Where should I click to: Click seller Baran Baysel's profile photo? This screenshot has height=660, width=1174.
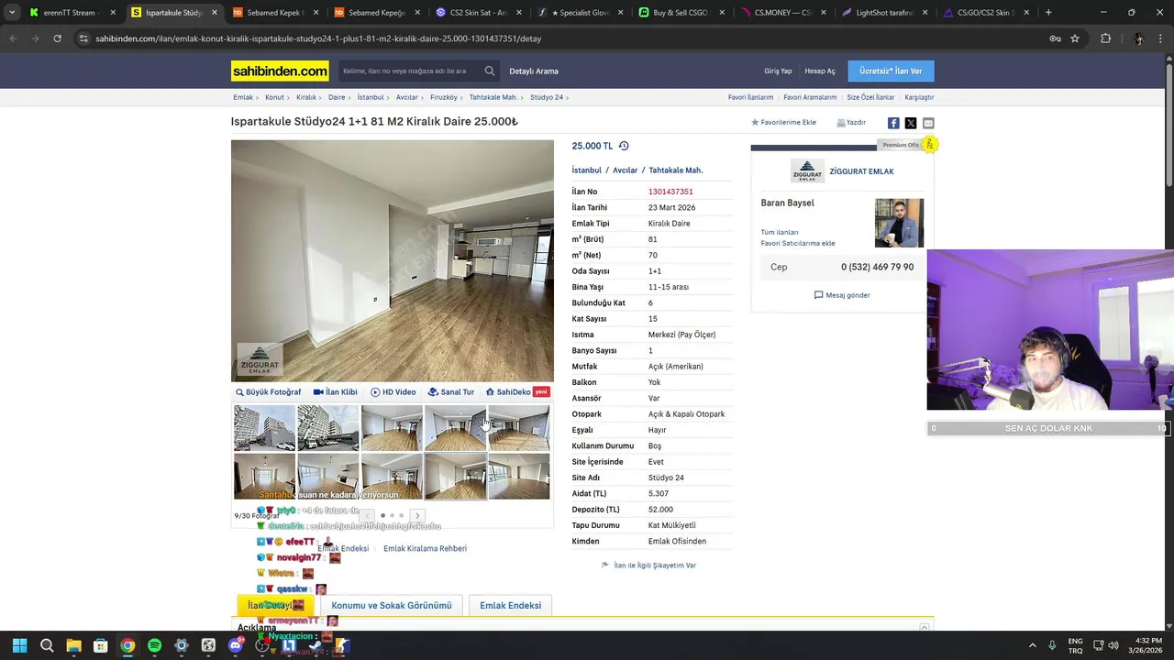click(899, 223)
